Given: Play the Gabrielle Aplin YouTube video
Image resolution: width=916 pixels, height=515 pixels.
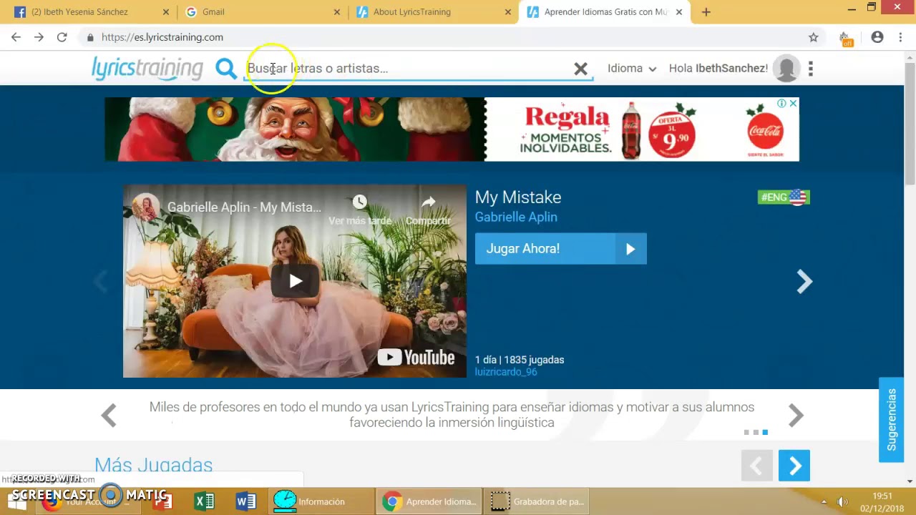Looking at the screenshot, I should pos(295,281).
